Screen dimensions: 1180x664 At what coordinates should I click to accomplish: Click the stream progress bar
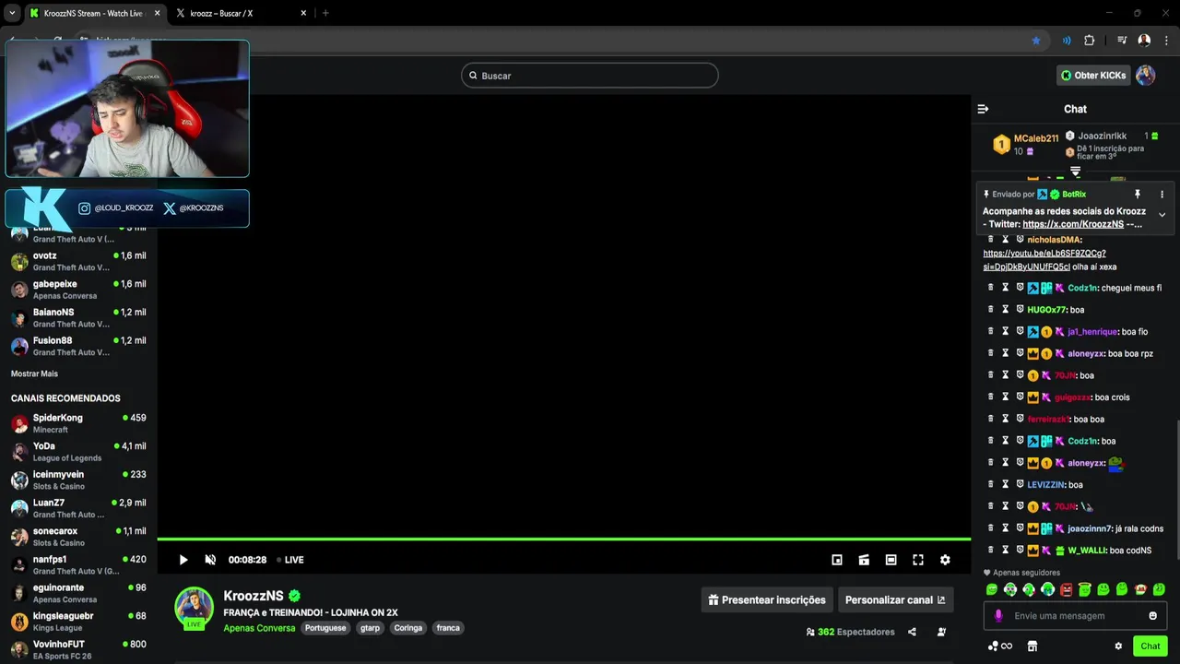563,539
